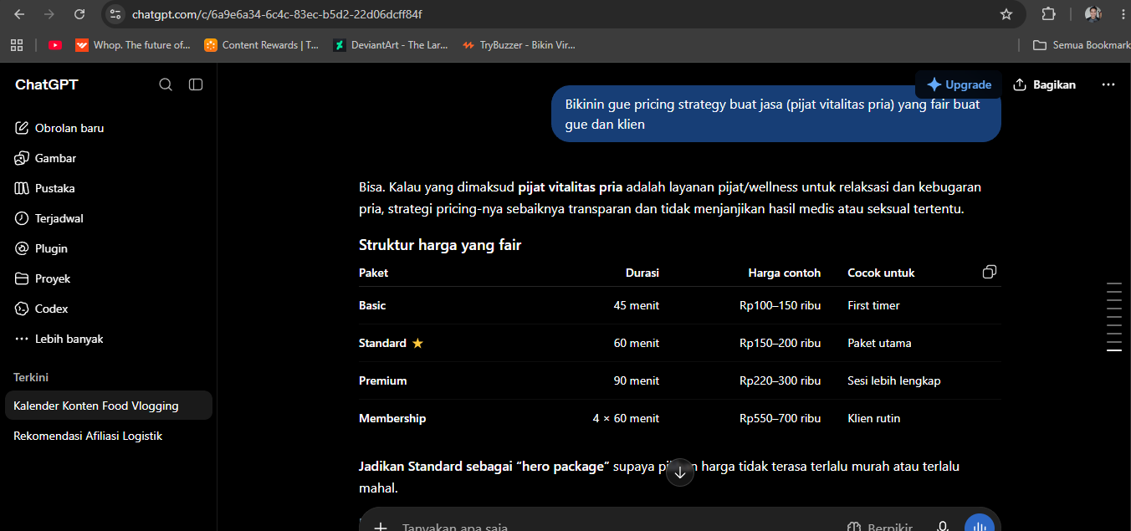Copy the pricing table
This screenshot has width=1131, height=531.
[x=990, y=272]
